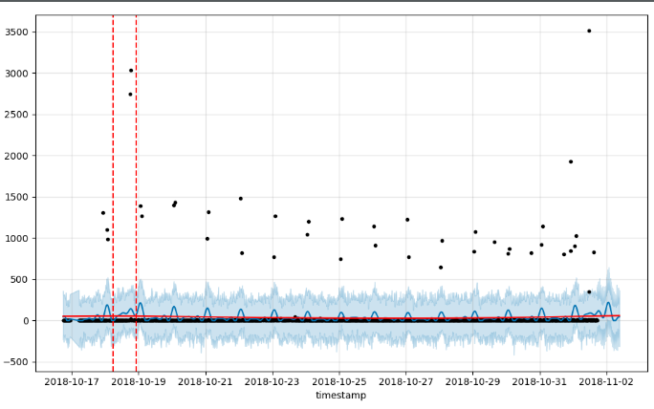This screenshot has height=409, width=654.
Task: Pick the isolated data point near 1900
Action: pos(571,161)
